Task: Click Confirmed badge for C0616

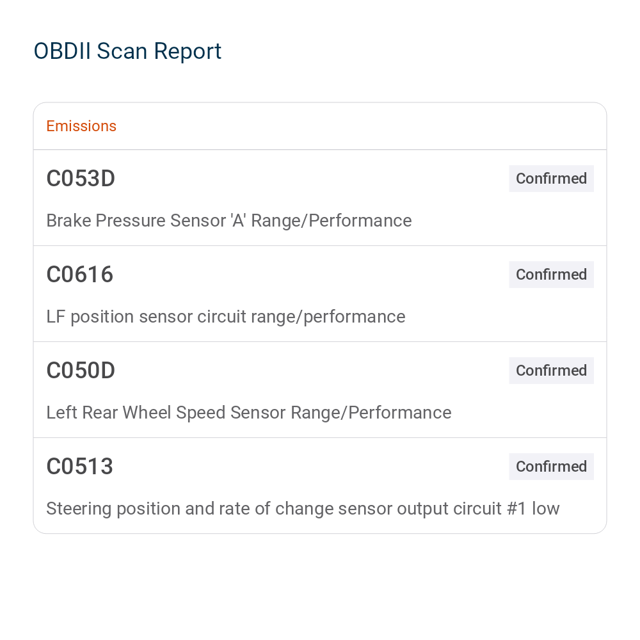Action: tap(551, 275)
